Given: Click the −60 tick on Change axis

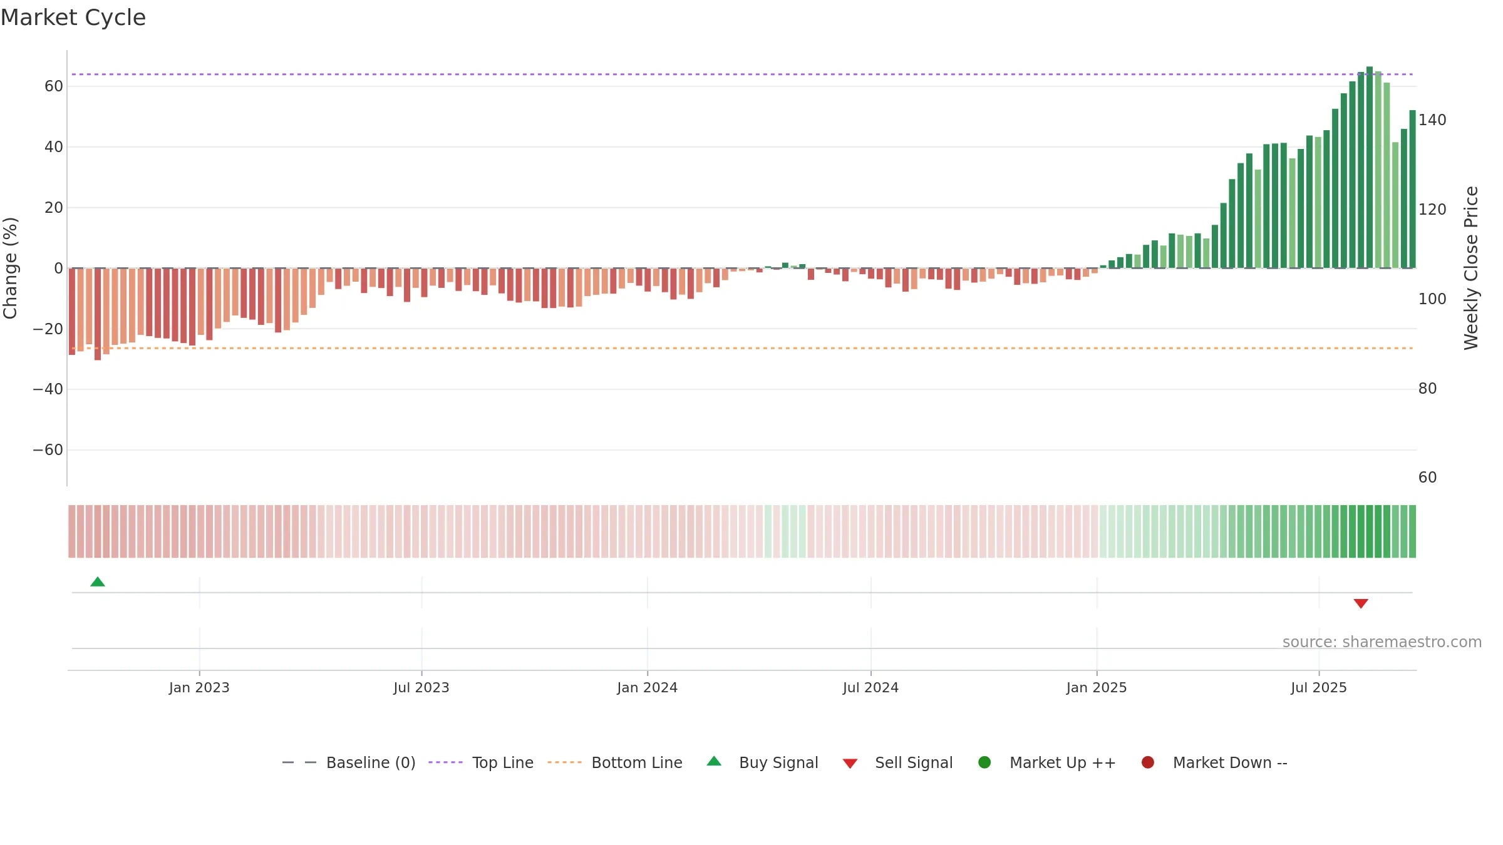Looking at the screenshot, I should tap(48, 450).
